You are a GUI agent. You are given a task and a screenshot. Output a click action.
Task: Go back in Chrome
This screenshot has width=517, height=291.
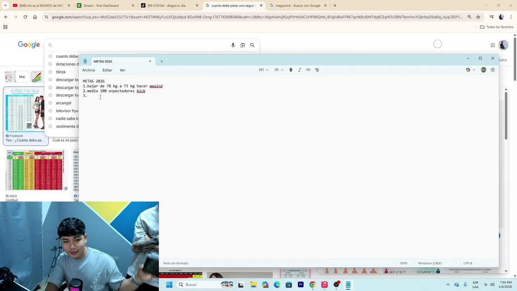pos(6,17)
